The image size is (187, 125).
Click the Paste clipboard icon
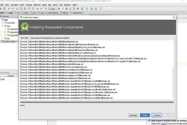click(x=25, y=9)
